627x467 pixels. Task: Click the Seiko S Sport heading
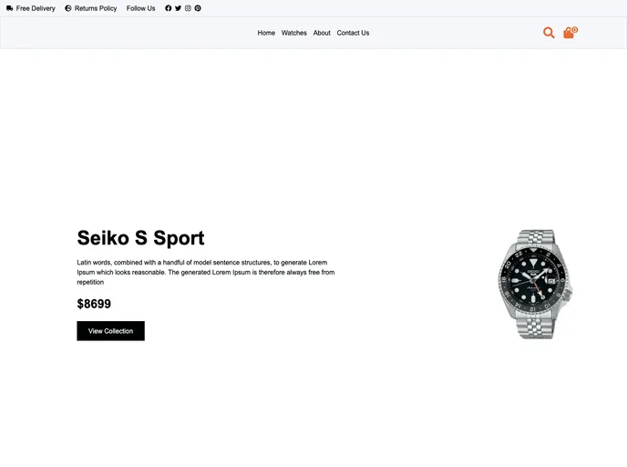point(140,238)
